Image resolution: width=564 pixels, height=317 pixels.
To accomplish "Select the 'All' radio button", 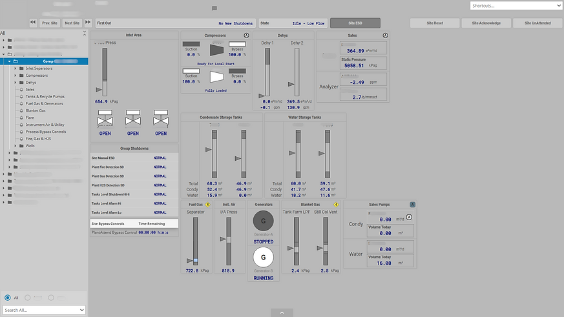I will click(x=8, y=298).
